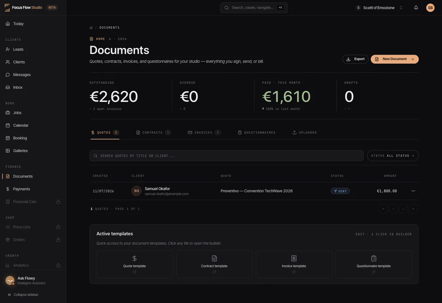Select Documents in the sidebar

(x=33, y=176)
